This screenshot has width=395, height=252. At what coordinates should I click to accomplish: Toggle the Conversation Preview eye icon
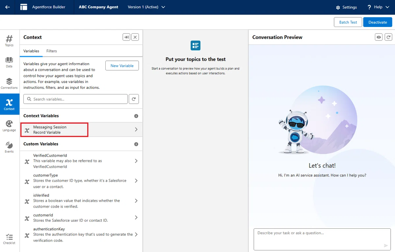[379, 37]
